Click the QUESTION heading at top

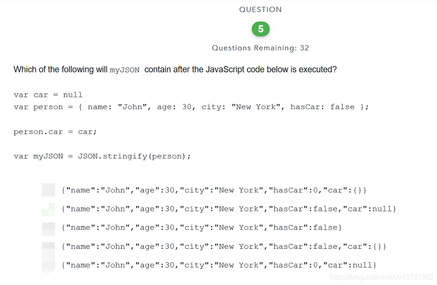pos(260,9)
